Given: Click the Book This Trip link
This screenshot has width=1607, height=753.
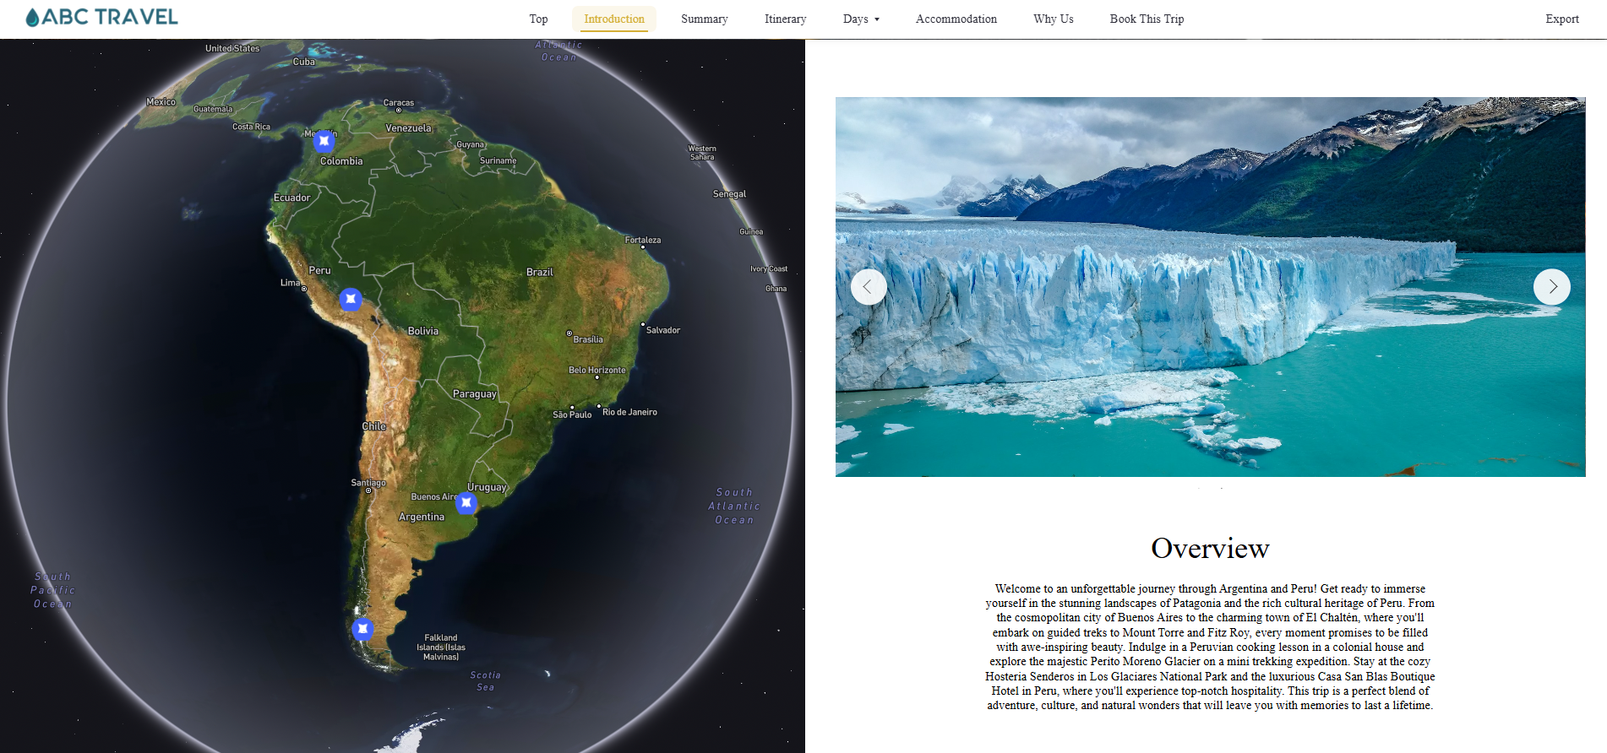Looking at the screenshot, I should coord(1147,19).
